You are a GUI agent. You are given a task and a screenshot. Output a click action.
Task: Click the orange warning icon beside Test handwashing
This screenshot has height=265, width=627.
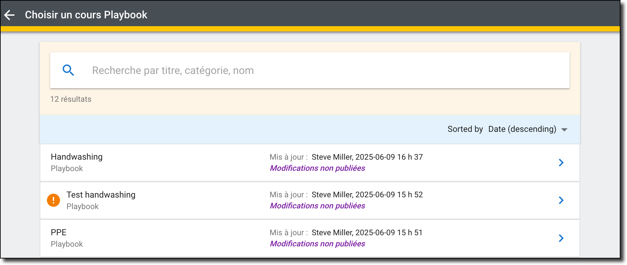(53, 200)
